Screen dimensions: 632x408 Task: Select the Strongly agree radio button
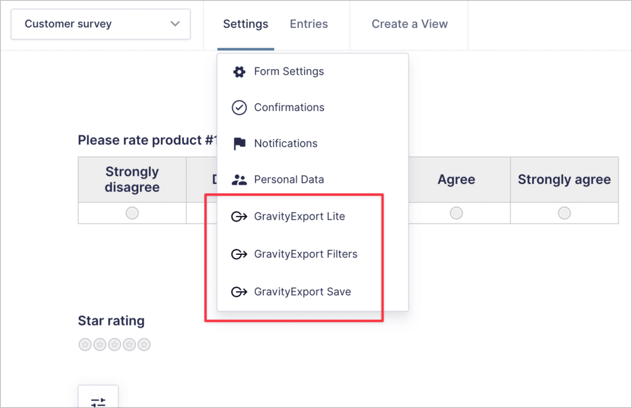click(x=564, y=213)
